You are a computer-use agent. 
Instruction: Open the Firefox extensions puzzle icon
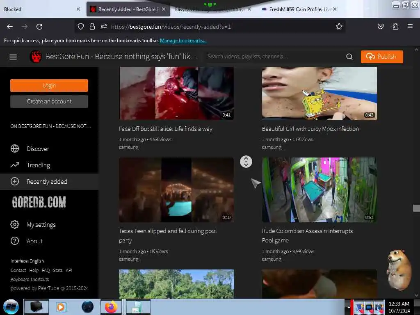point(395,27)
